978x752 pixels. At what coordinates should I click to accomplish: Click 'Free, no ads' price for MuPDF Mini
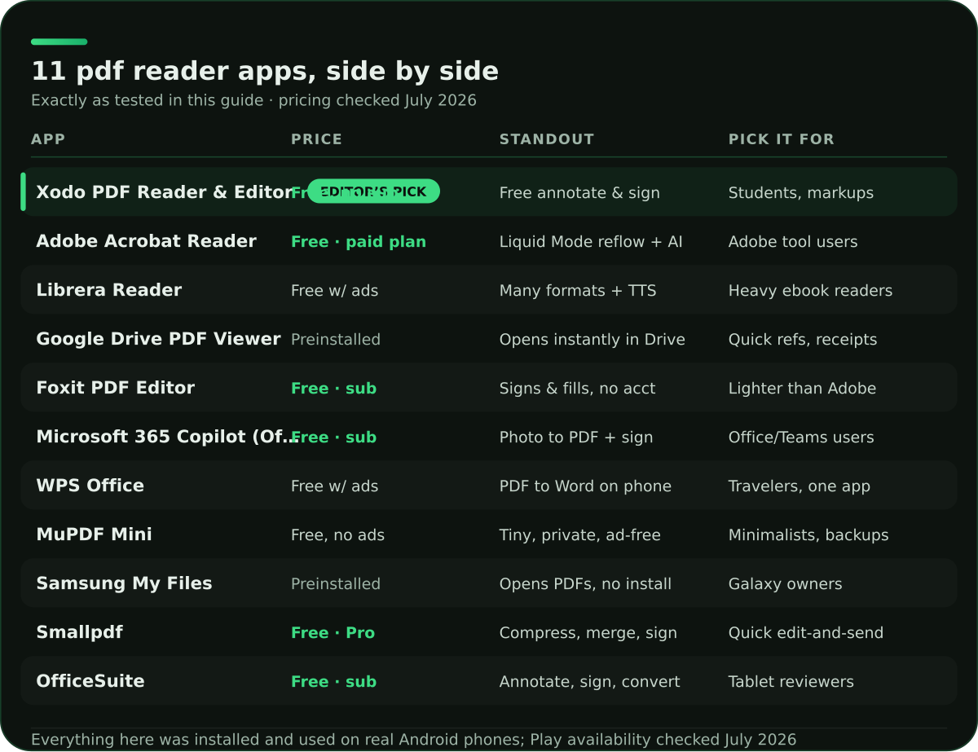(x=338, y=535)
